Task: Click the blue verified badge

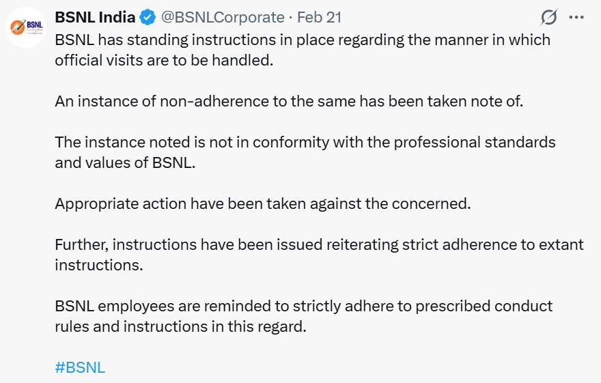Action: (x=147, y=18)
